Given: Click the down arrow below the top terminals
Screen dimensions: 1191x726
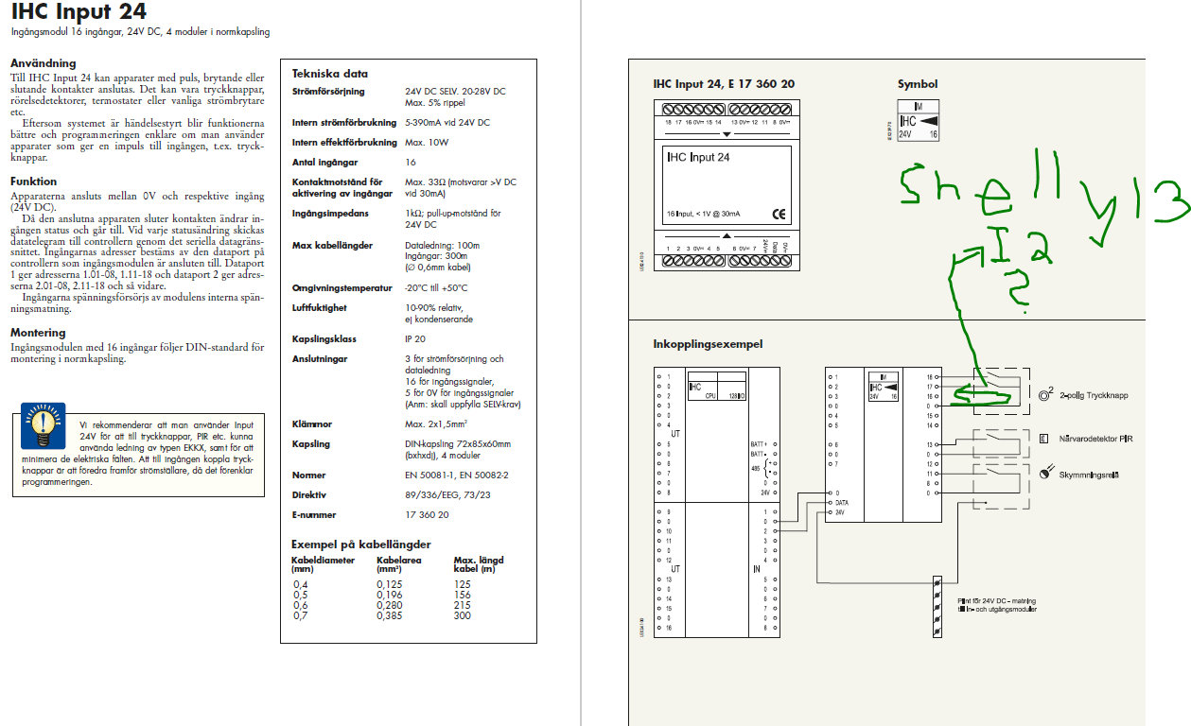Looking at the screenshot, I should pyautogui.click(x=726, y=134).
